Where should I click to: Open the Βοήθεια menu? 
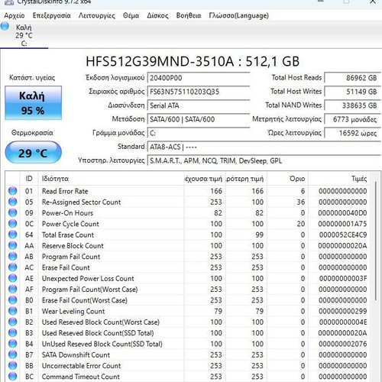(189, 15)
